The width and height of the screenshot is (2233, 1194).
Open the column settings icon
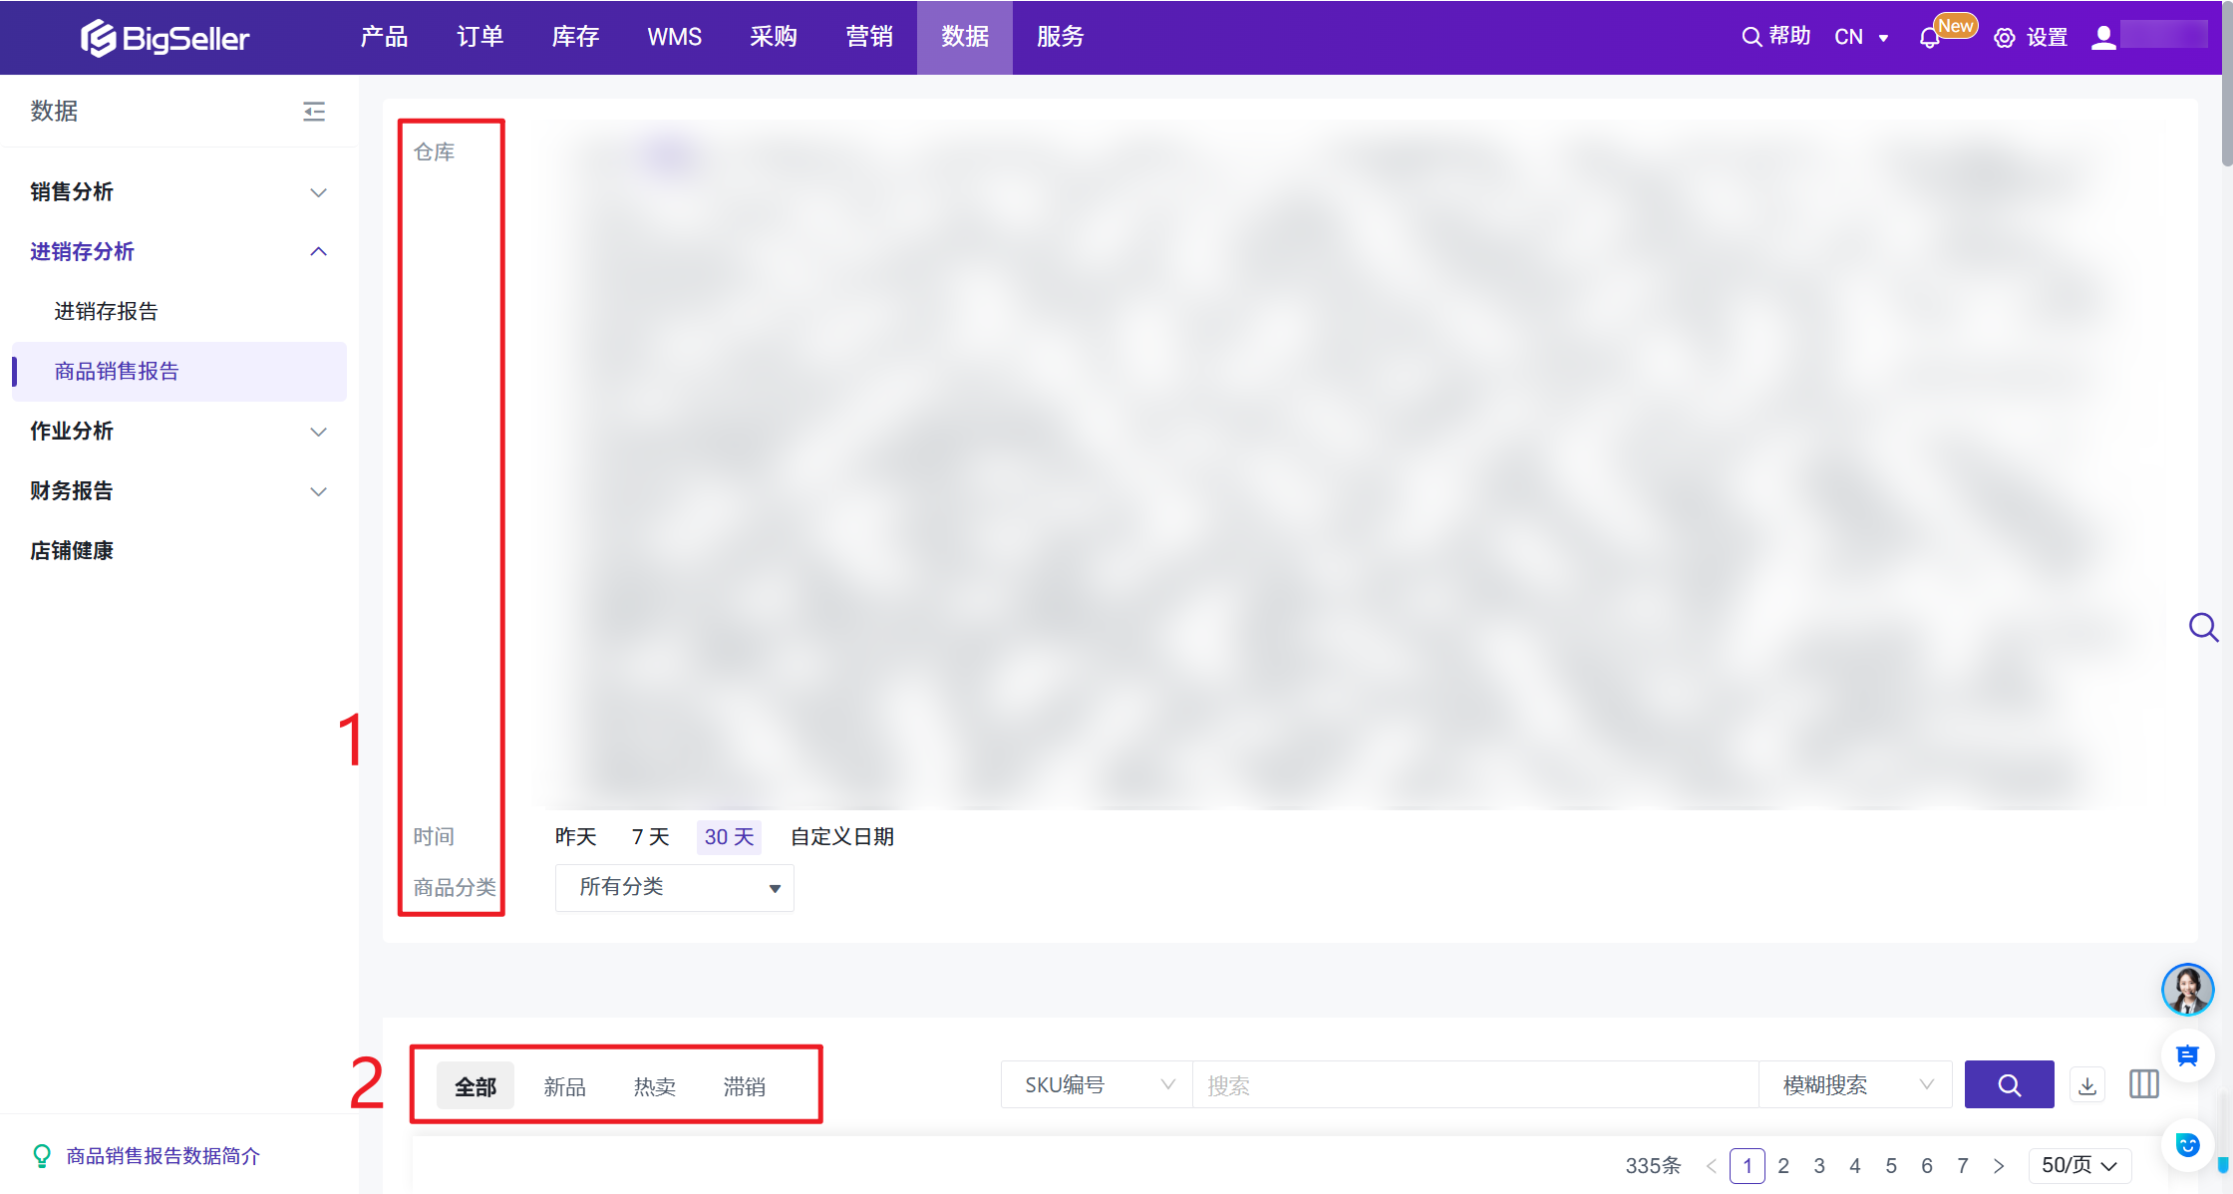click(x=2143, y=1084)
